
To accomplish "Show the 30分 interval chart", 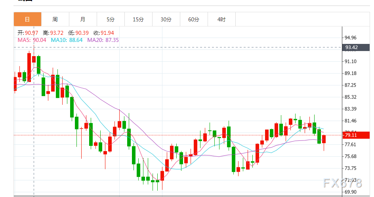I will point(166,19).
